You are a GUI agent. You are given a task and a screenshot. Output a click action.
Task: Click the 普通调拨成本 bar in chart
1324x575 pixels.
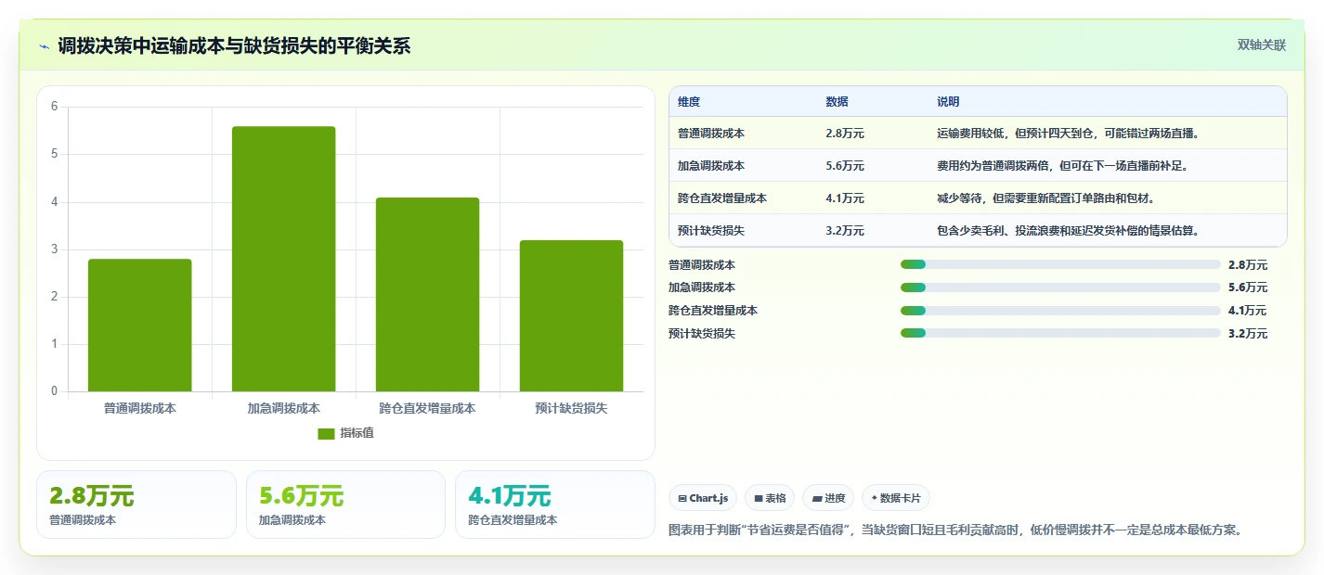140,325
